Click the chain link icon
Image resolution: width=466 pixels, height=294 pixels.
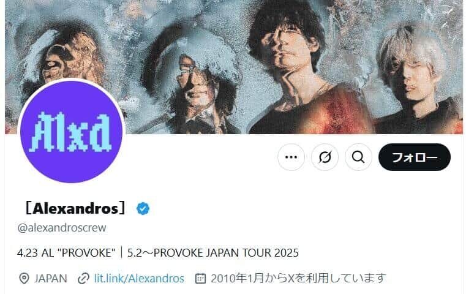click(x=83, y=279)
